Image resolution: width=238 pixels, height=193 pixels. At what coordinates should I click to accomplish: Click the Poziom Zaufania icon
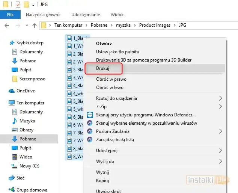coord(90,131)
